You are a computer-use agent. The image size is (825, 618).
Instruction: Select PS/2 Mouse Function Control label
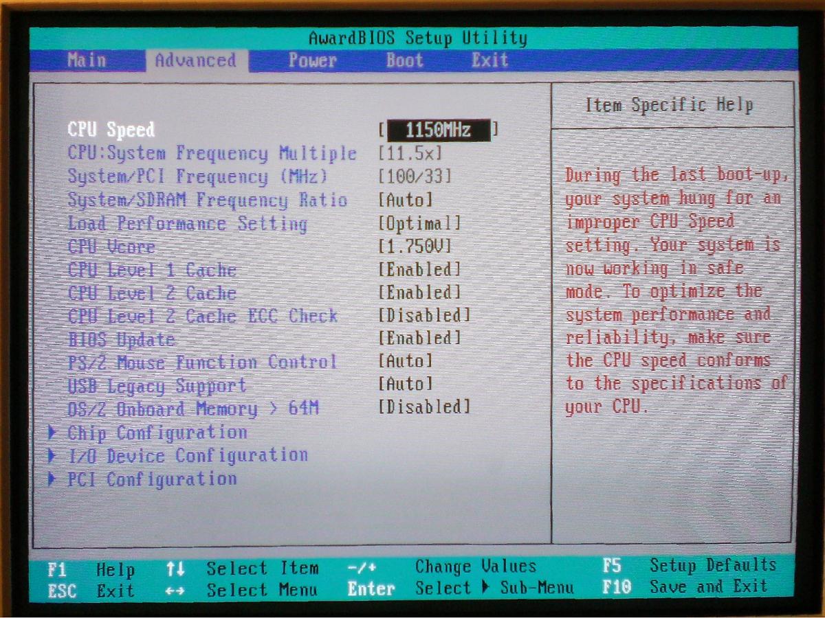pos(202,362)
